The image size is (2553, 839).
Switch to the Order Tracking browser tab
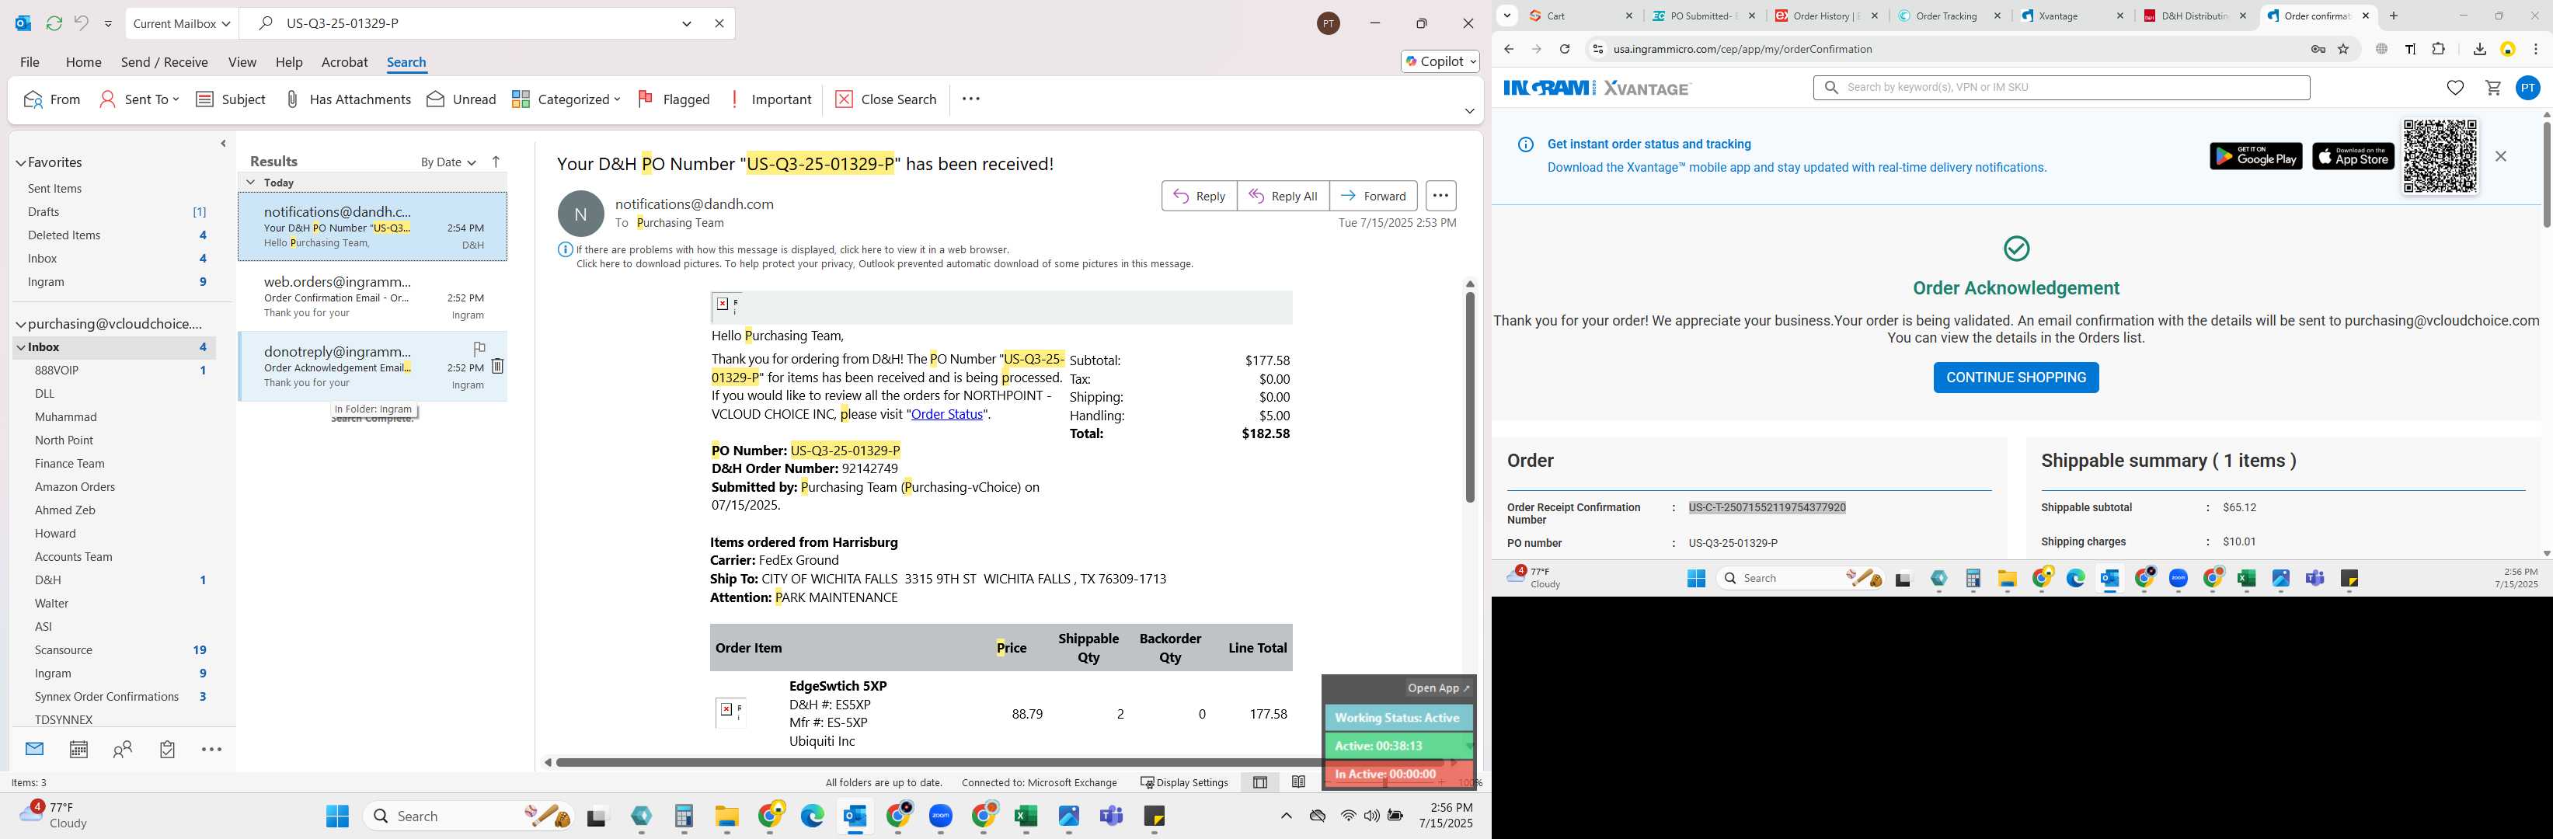(1950, 16)
